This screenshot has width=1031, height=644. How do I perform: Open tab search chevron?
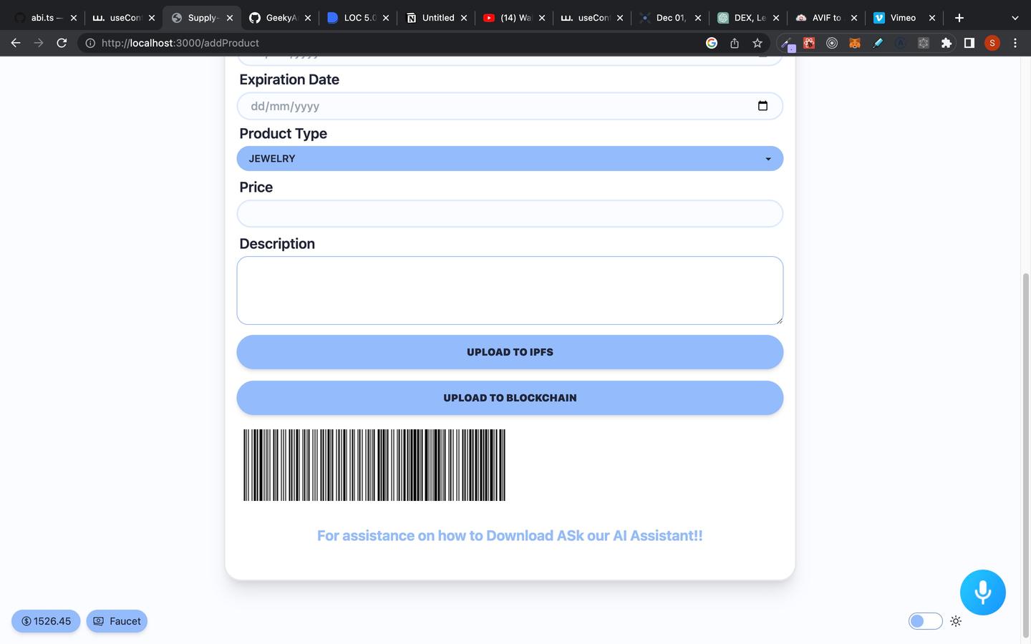[x=1015, y=18]
